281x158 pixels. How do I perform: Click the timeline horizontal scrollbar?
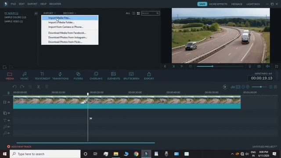(x=86, y=143)
